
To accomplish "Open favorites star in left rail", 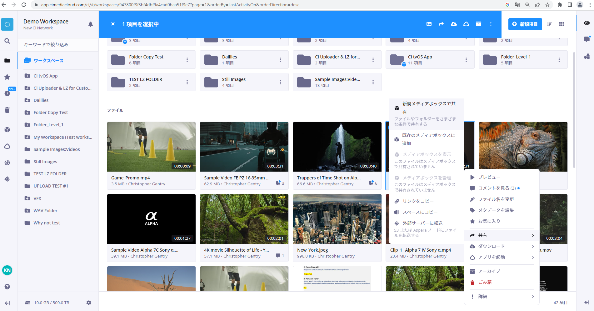I will point(7,77).
